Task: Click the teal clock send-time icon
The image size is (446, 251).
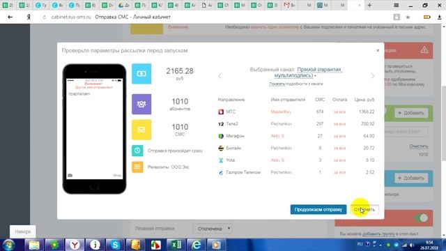Action: [137, 151]
